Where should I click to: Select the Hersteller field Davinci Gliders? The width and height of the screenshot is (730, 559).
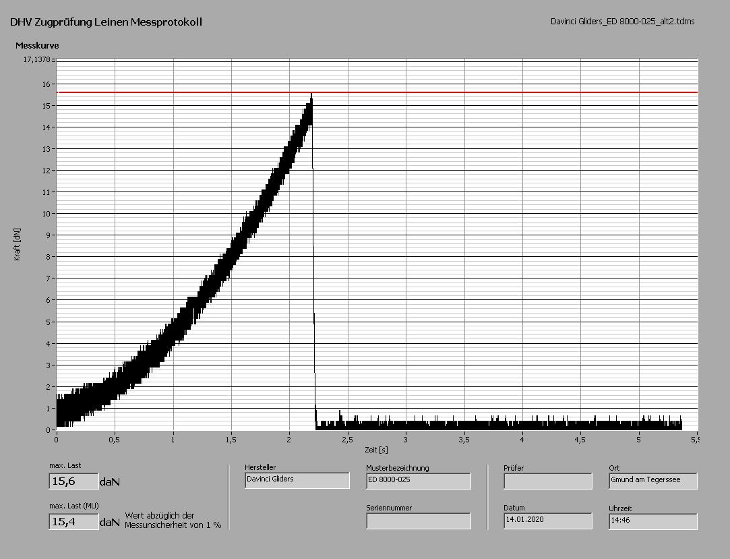pos(297,480)
